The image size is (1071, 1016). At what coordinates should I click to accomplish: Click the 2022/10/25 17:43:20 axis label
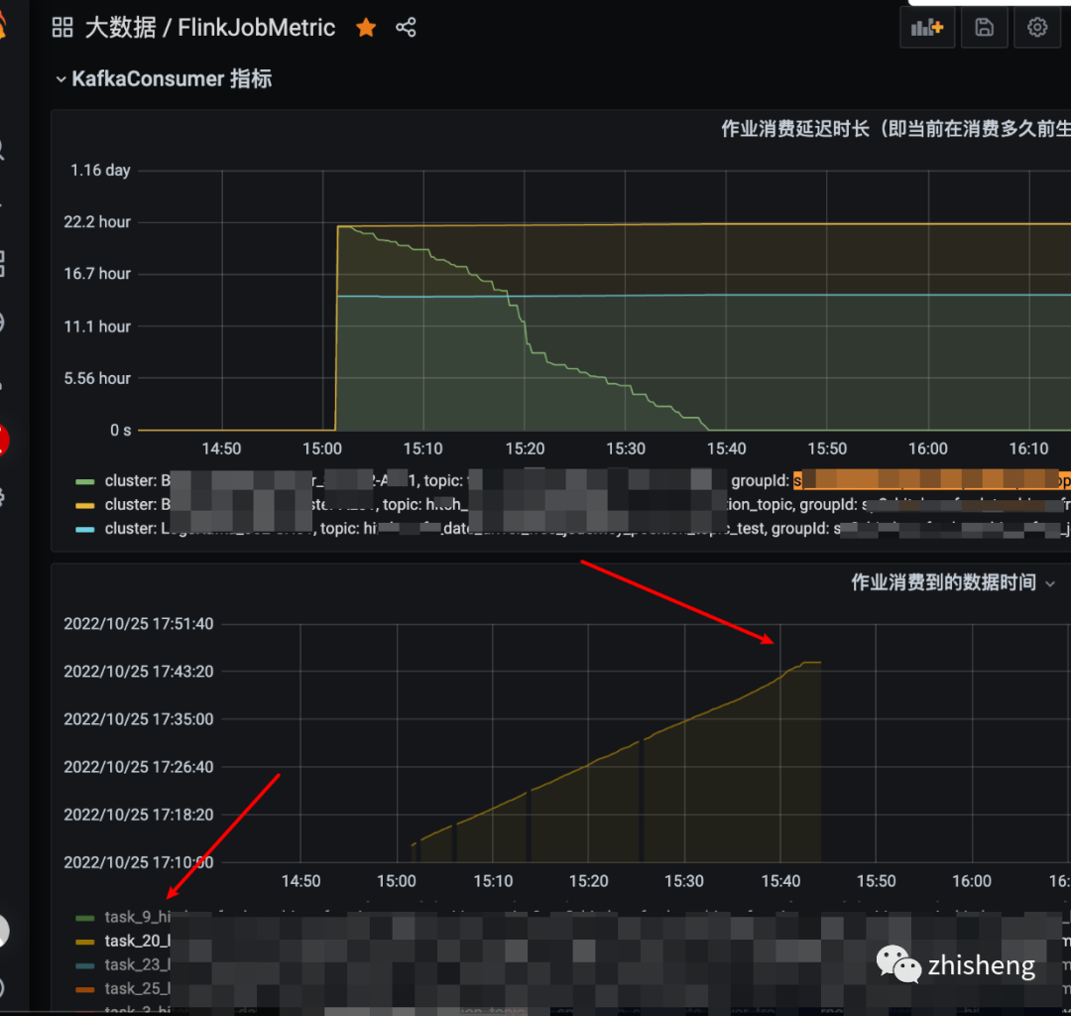point(139,672)
